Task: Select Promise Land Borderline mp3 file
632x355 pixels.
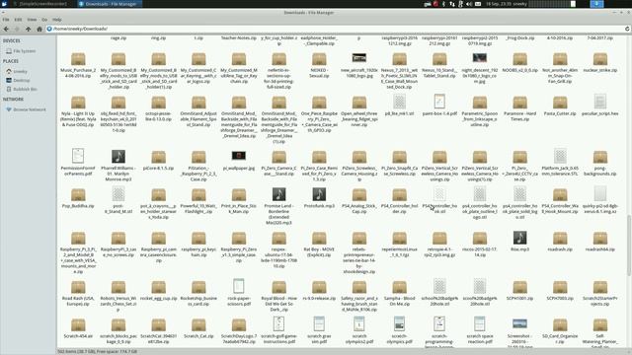Action: pyautogui.click(x=278, y=194)
